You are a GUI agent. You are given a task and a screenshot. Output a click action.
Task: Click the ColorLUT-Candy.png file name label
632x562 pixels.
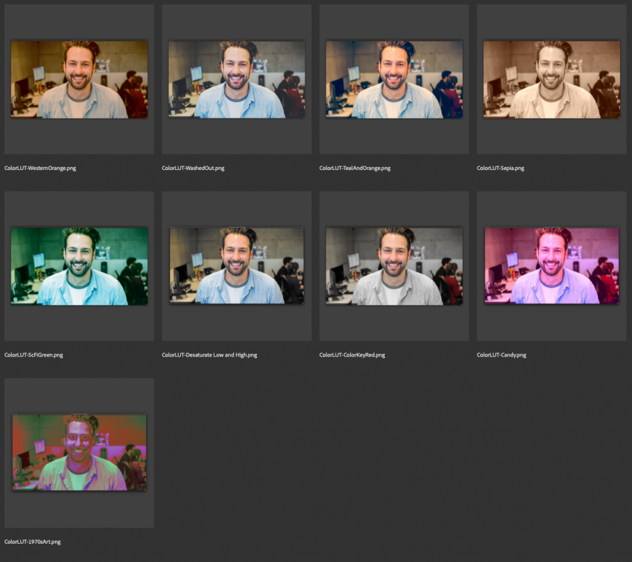point(501,355)
